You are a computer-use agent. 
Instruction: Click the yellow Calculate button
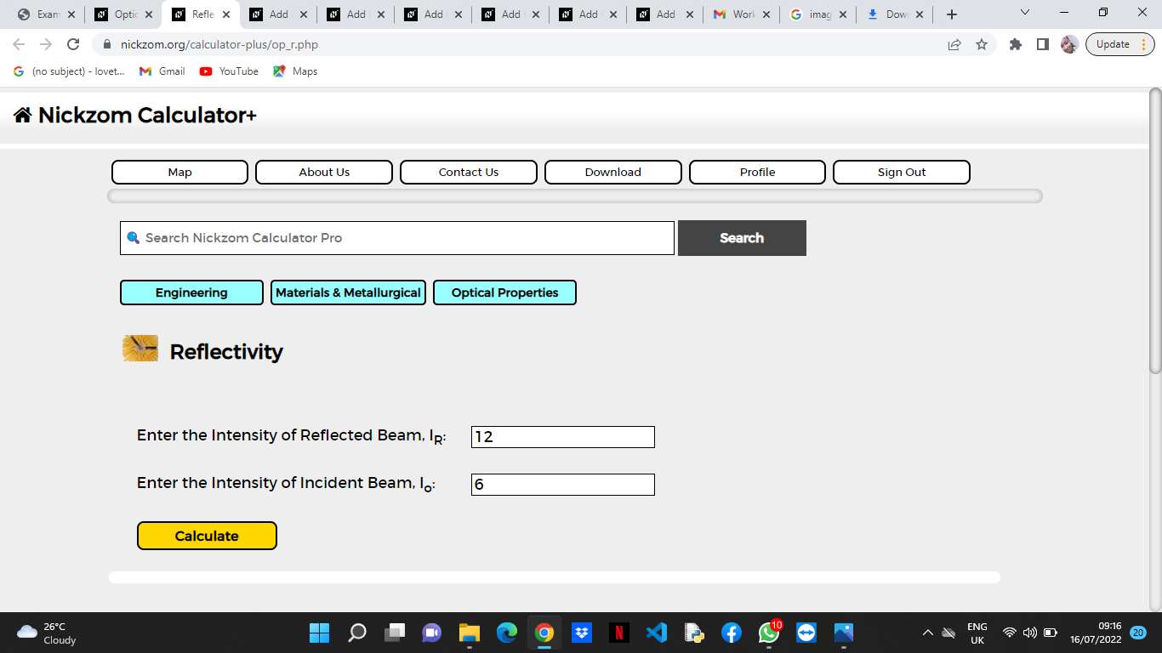point(207,536)
